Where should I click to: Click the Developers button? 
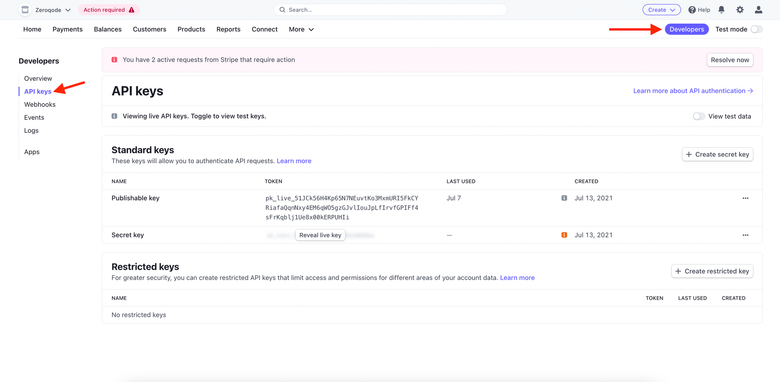click(687, 29)
